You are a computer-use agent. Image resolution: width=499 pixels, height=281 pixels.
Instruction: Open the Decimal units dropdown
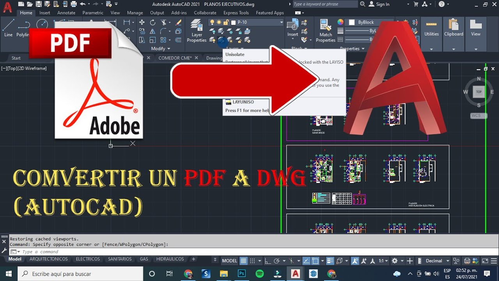point(448,261)
